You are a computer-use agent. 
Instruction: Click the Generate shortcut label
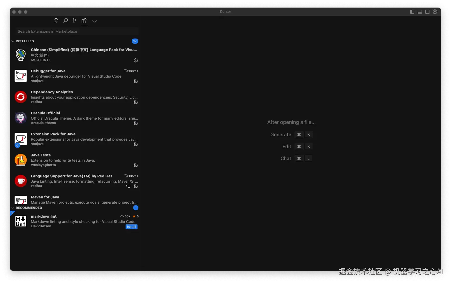click(x=281, y=134)
